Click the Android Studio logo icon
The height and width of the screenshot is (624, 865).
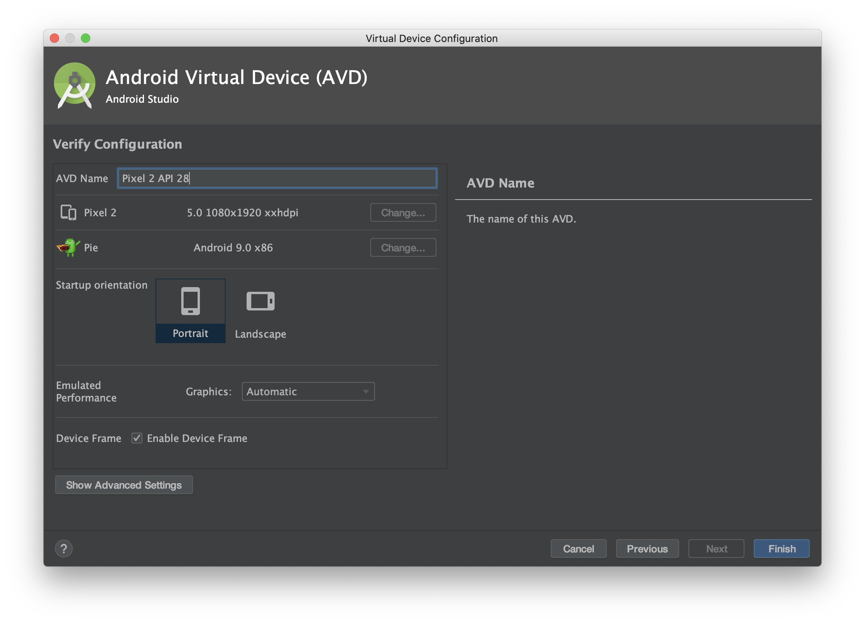(x=75, y=86)
